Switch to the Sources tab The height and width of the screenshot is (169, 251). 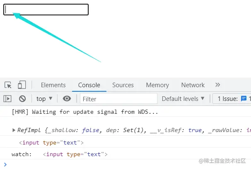123,85
